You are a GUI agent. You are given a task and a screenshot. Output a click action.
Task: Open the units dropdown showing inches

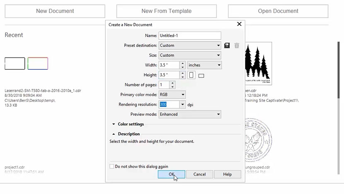(204, 65)
